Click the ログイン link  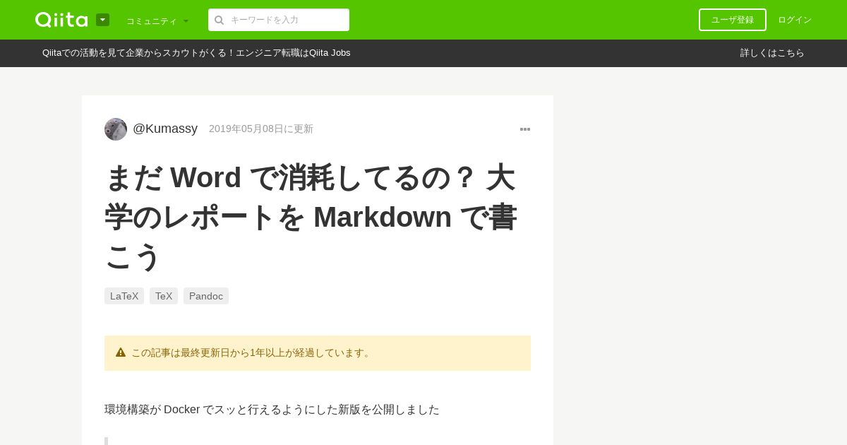click(x=795, y=20)
